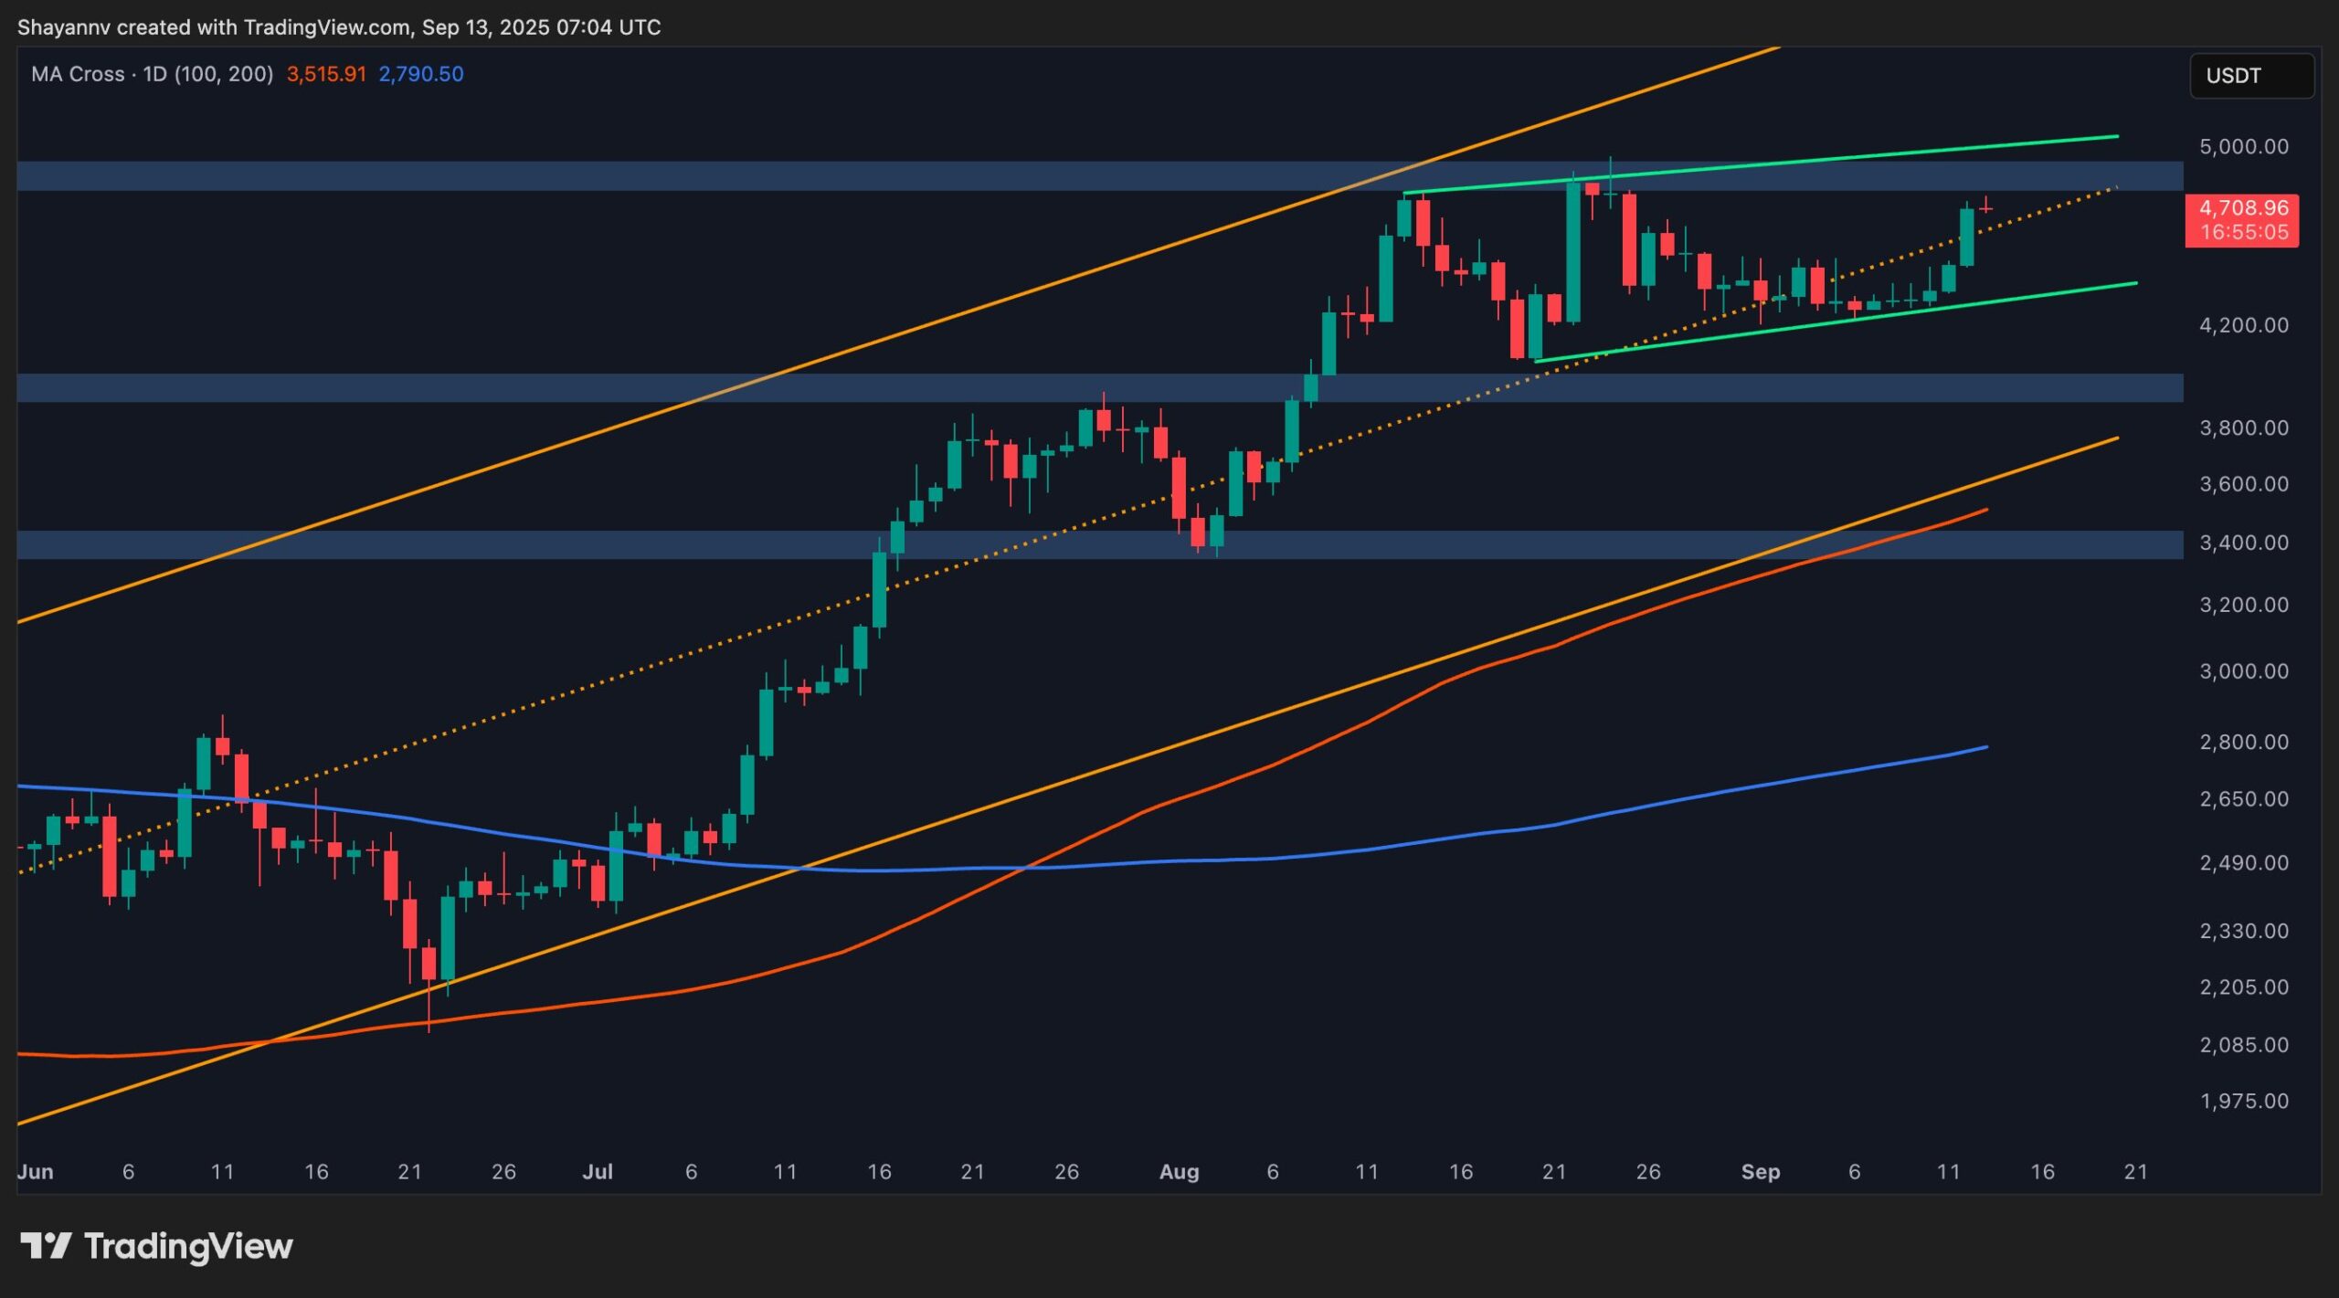The image size is (2339, 1298).
Task: Click the 5,000.00 price axis label
Action: [2243, 146]
